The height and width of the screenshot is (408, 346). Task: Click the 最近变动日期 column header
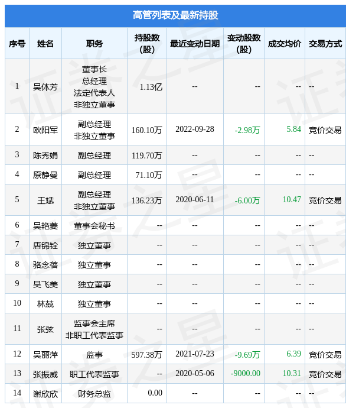pyautogui.click(x=195, y=43)
